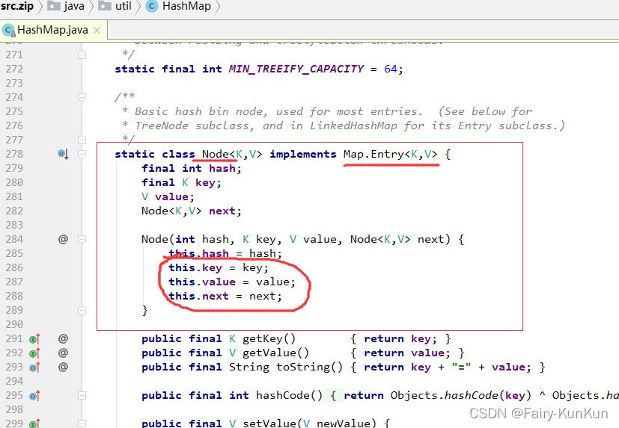Click the Node class name on line 278
The image size is (619, 428).
(215, 154)
